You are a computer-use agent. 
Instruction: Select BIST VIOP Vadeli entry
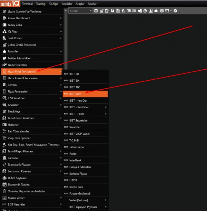(x=85, y=134)
